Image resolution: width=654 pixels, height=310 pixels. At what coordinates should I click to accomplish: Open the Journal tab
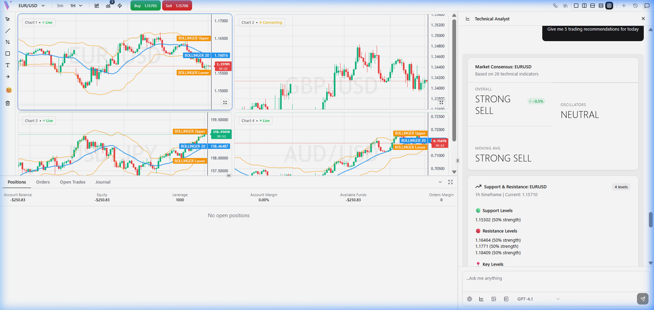(x=103, y=182)
